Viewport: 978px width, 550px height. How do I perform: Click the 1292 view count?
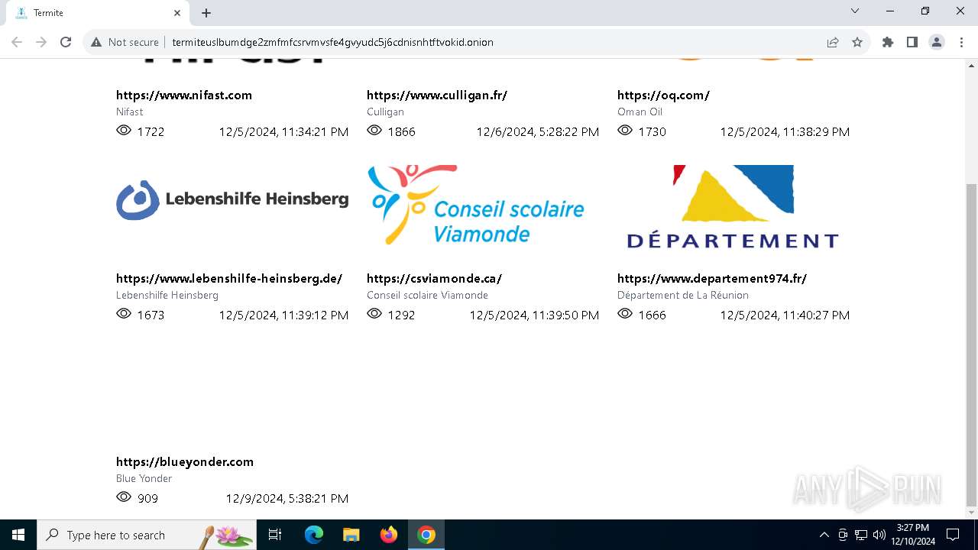pyautogui.click(x=401, y=315)
